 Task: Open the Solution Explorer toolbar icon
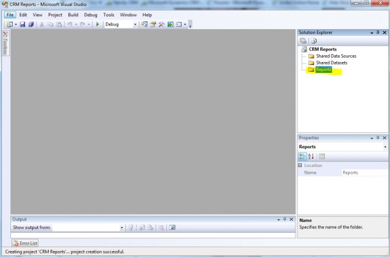(144, 24)
